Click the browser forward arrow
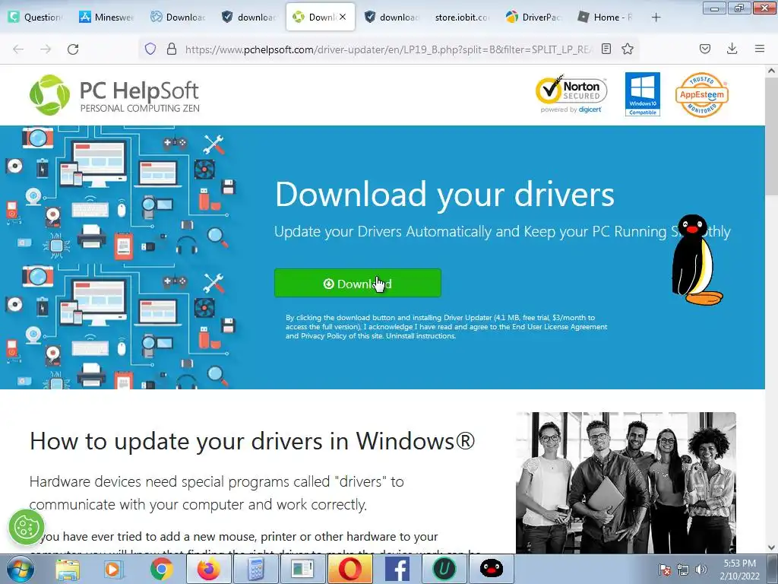This screenshot has width=778, height=584. pos(46,49)
